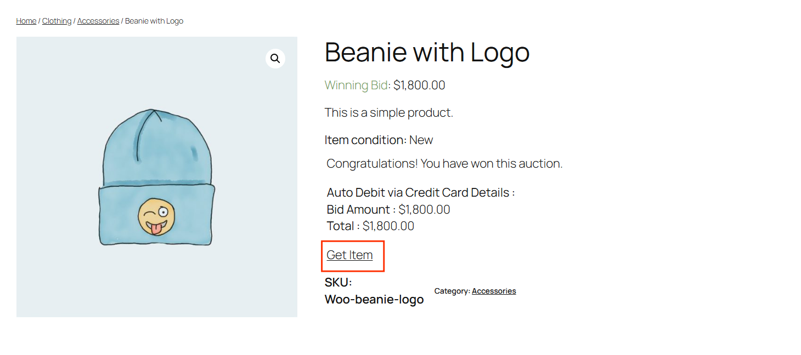The width and height of the screenshot is (801, 355).
Task: Click Auto Debit via Credit Card Details text
Action: [x=421, y=192]
